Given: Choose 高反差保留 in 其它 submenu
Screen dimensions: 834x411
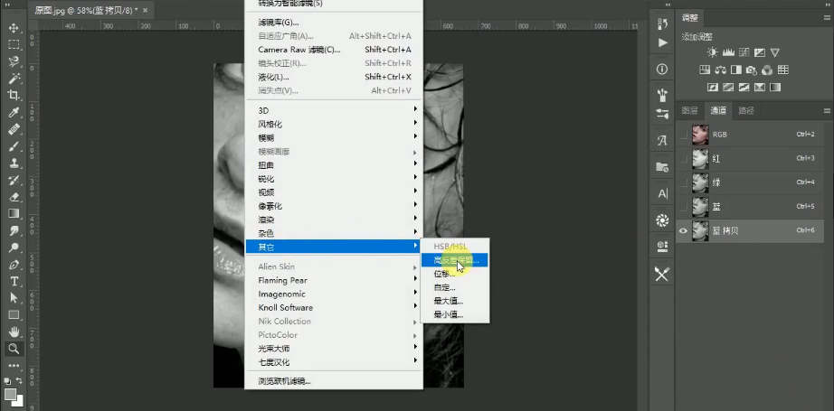Looking at the screenshot, I should coord(455,260).
